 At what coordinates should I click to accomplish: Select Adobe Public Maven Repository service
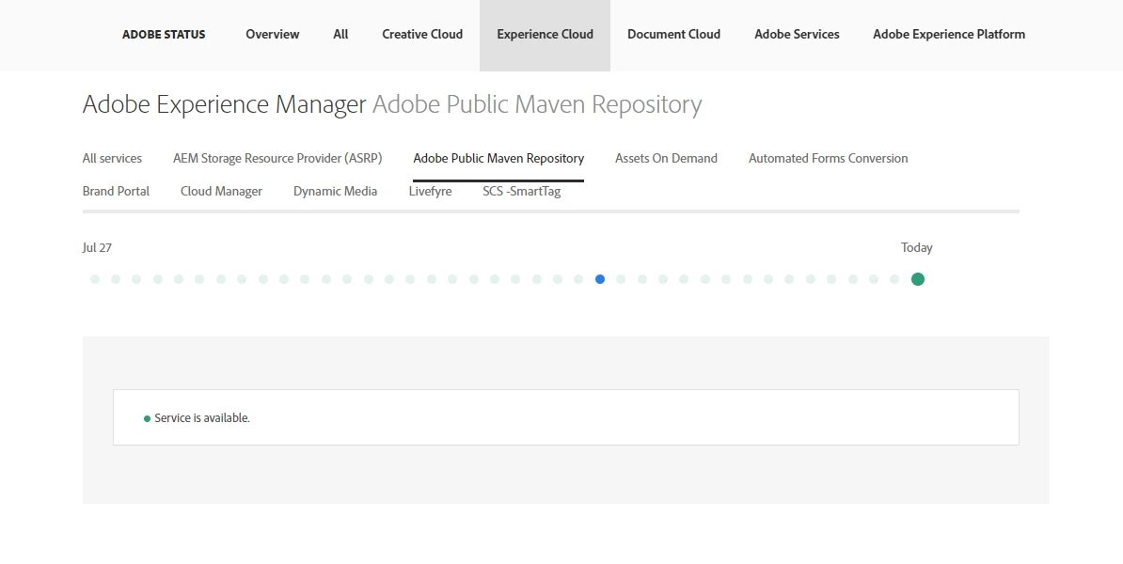498,158
